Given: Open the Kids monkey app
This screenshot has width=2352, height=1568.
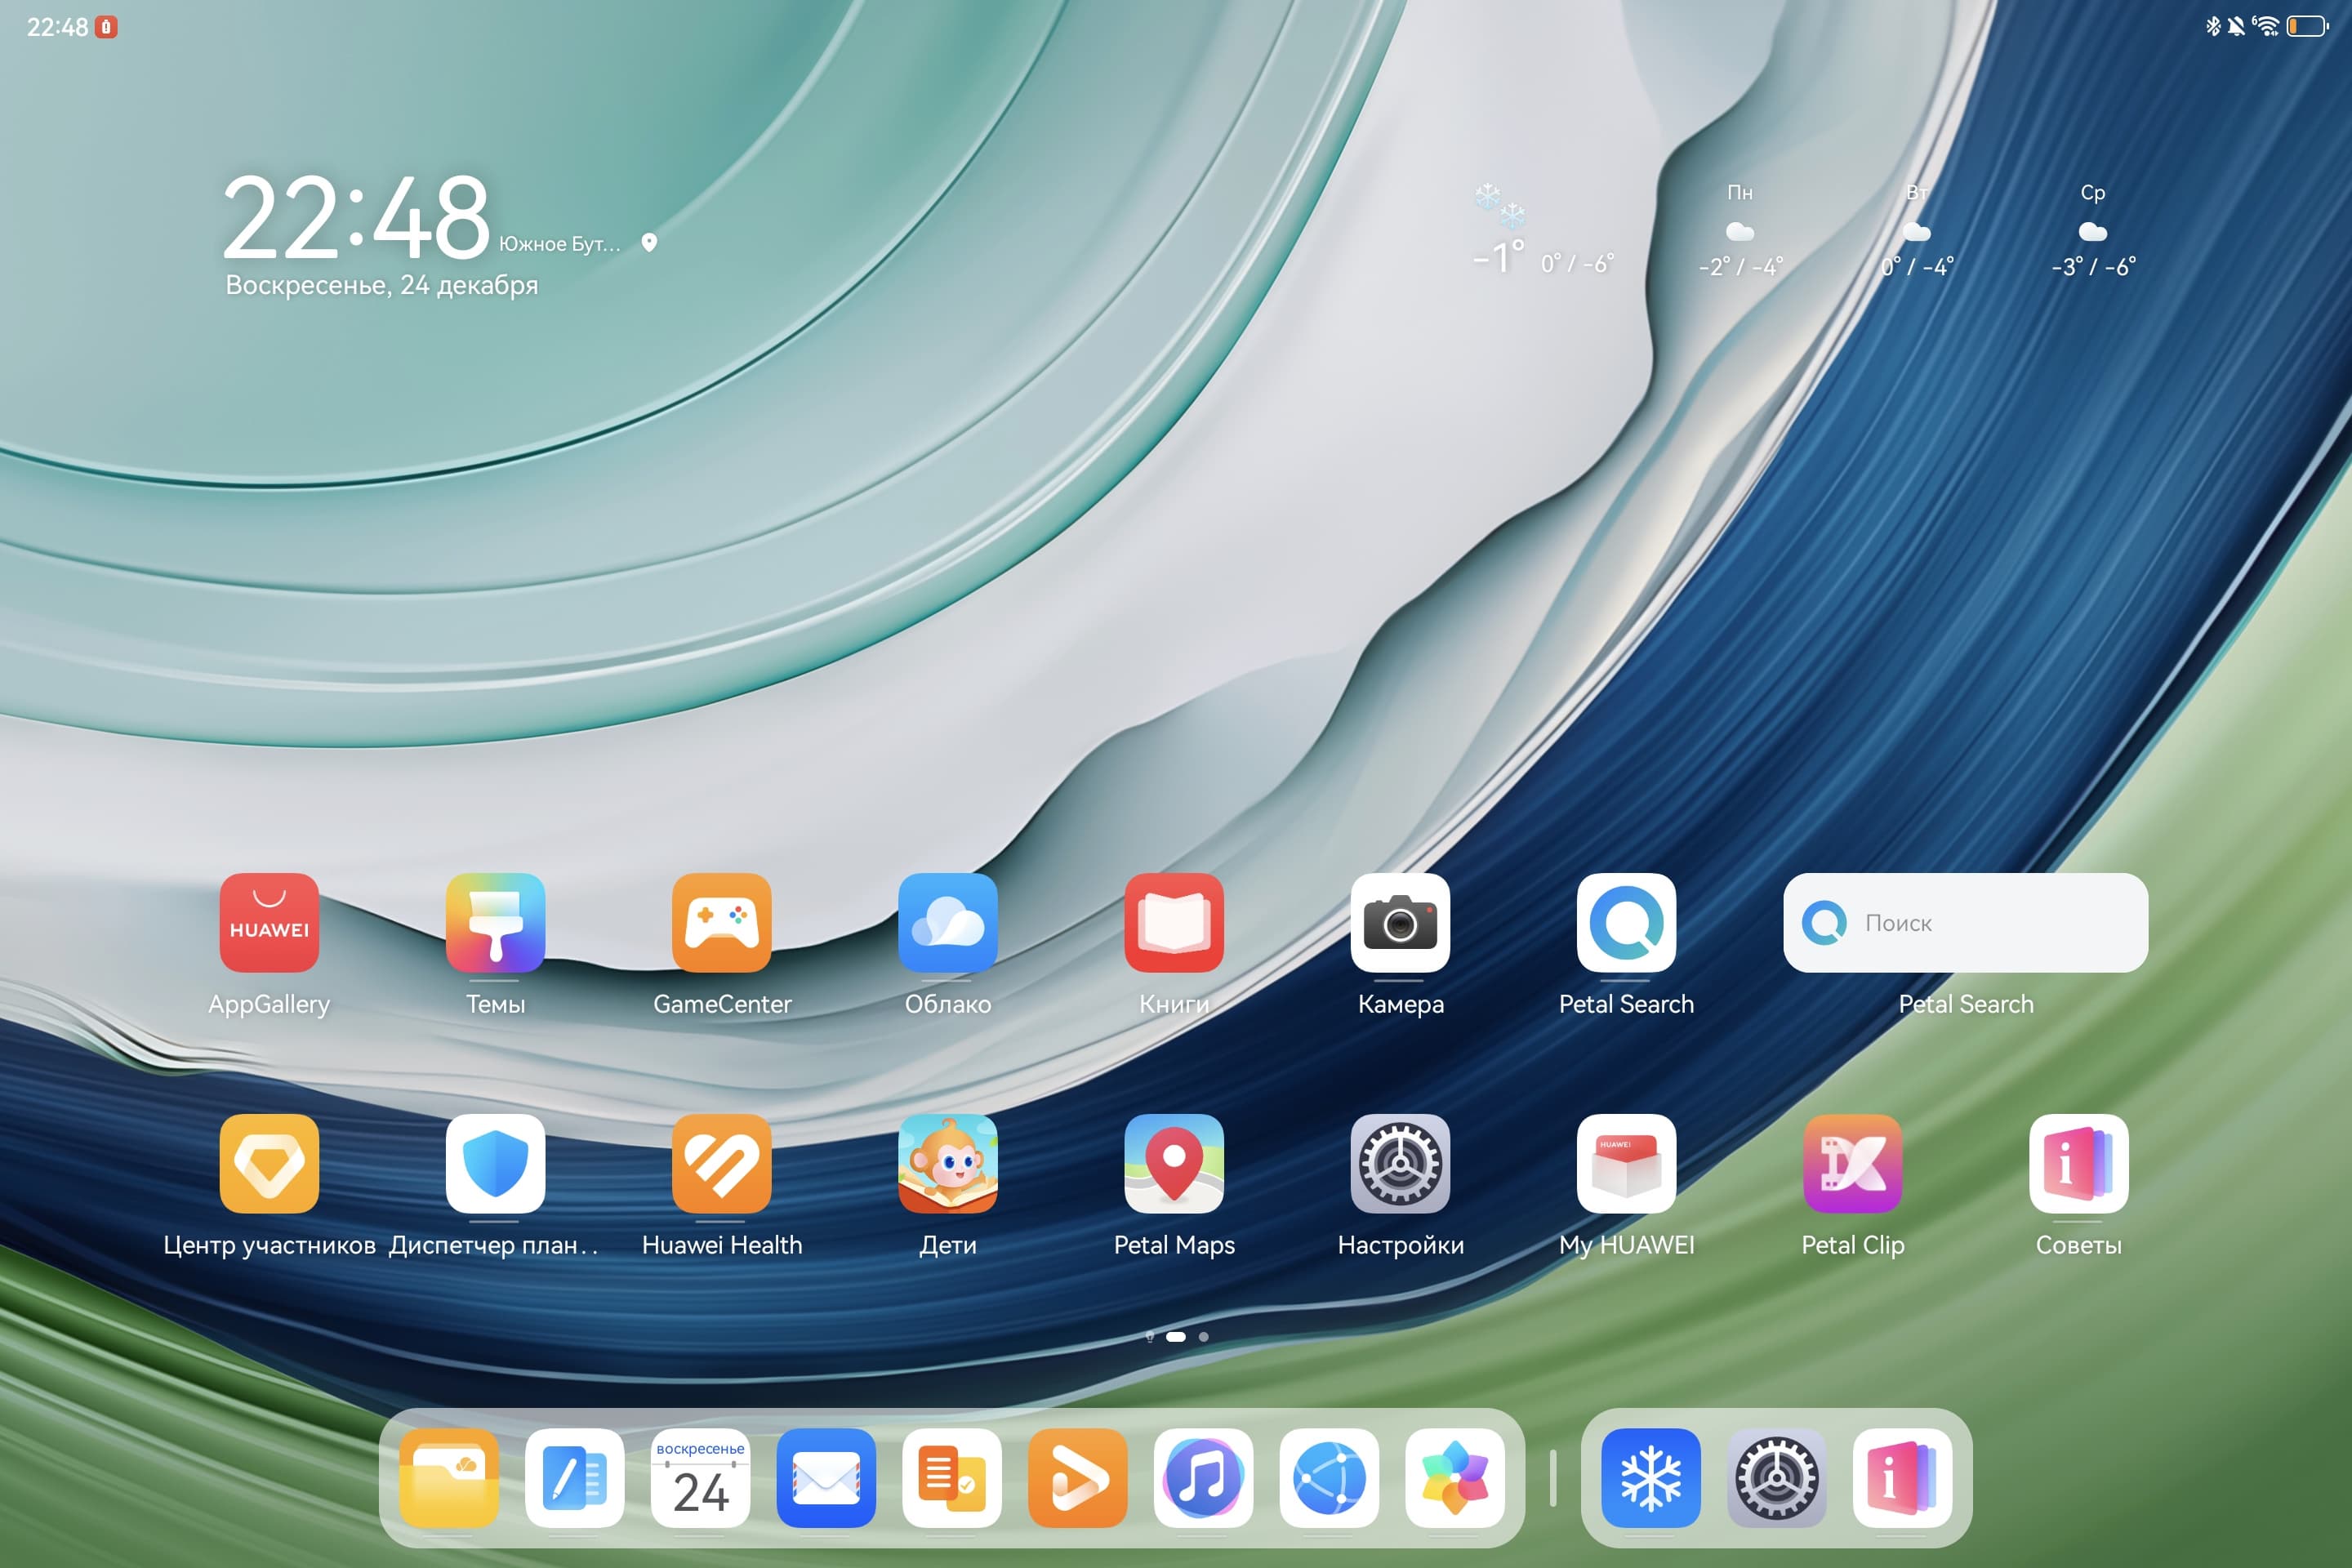Looking at the screenshot, I should 947,1163.
